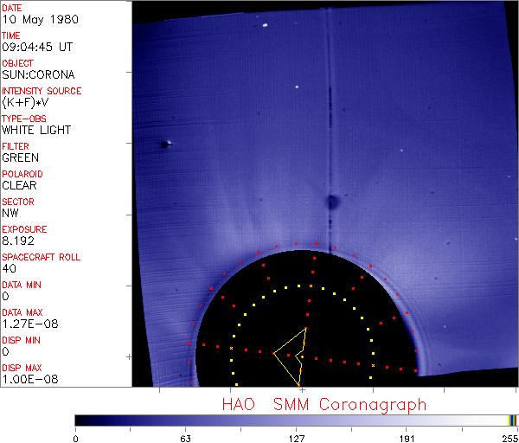Click the large dark circular spot in the corona
Screen dimensions: 519x443
331,202
